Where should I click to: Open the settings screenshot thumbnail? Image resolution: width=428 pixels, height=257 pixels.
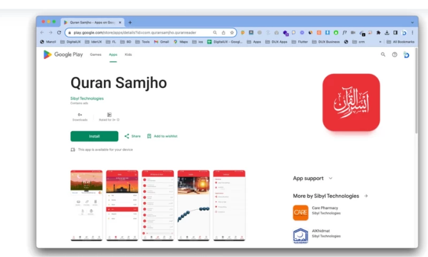tap(230, 206)
